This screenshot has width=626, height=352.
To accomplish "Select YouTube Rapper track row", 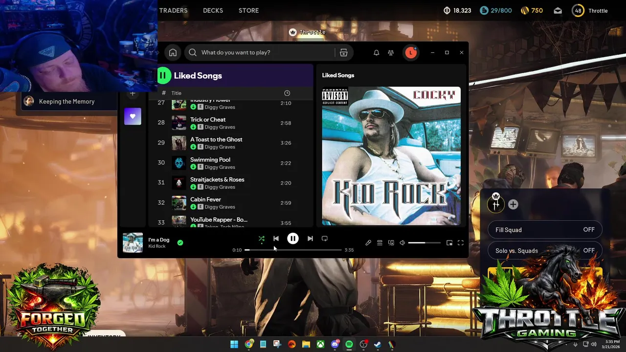I will (230, 221).
